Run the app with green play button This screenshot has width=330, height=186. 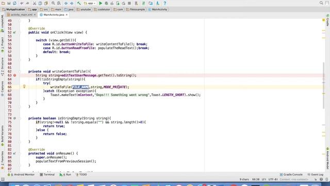tap(101, 3)
